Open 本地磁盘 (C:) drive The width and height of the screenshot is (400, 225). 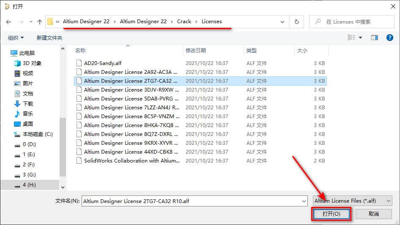[33, 134]
